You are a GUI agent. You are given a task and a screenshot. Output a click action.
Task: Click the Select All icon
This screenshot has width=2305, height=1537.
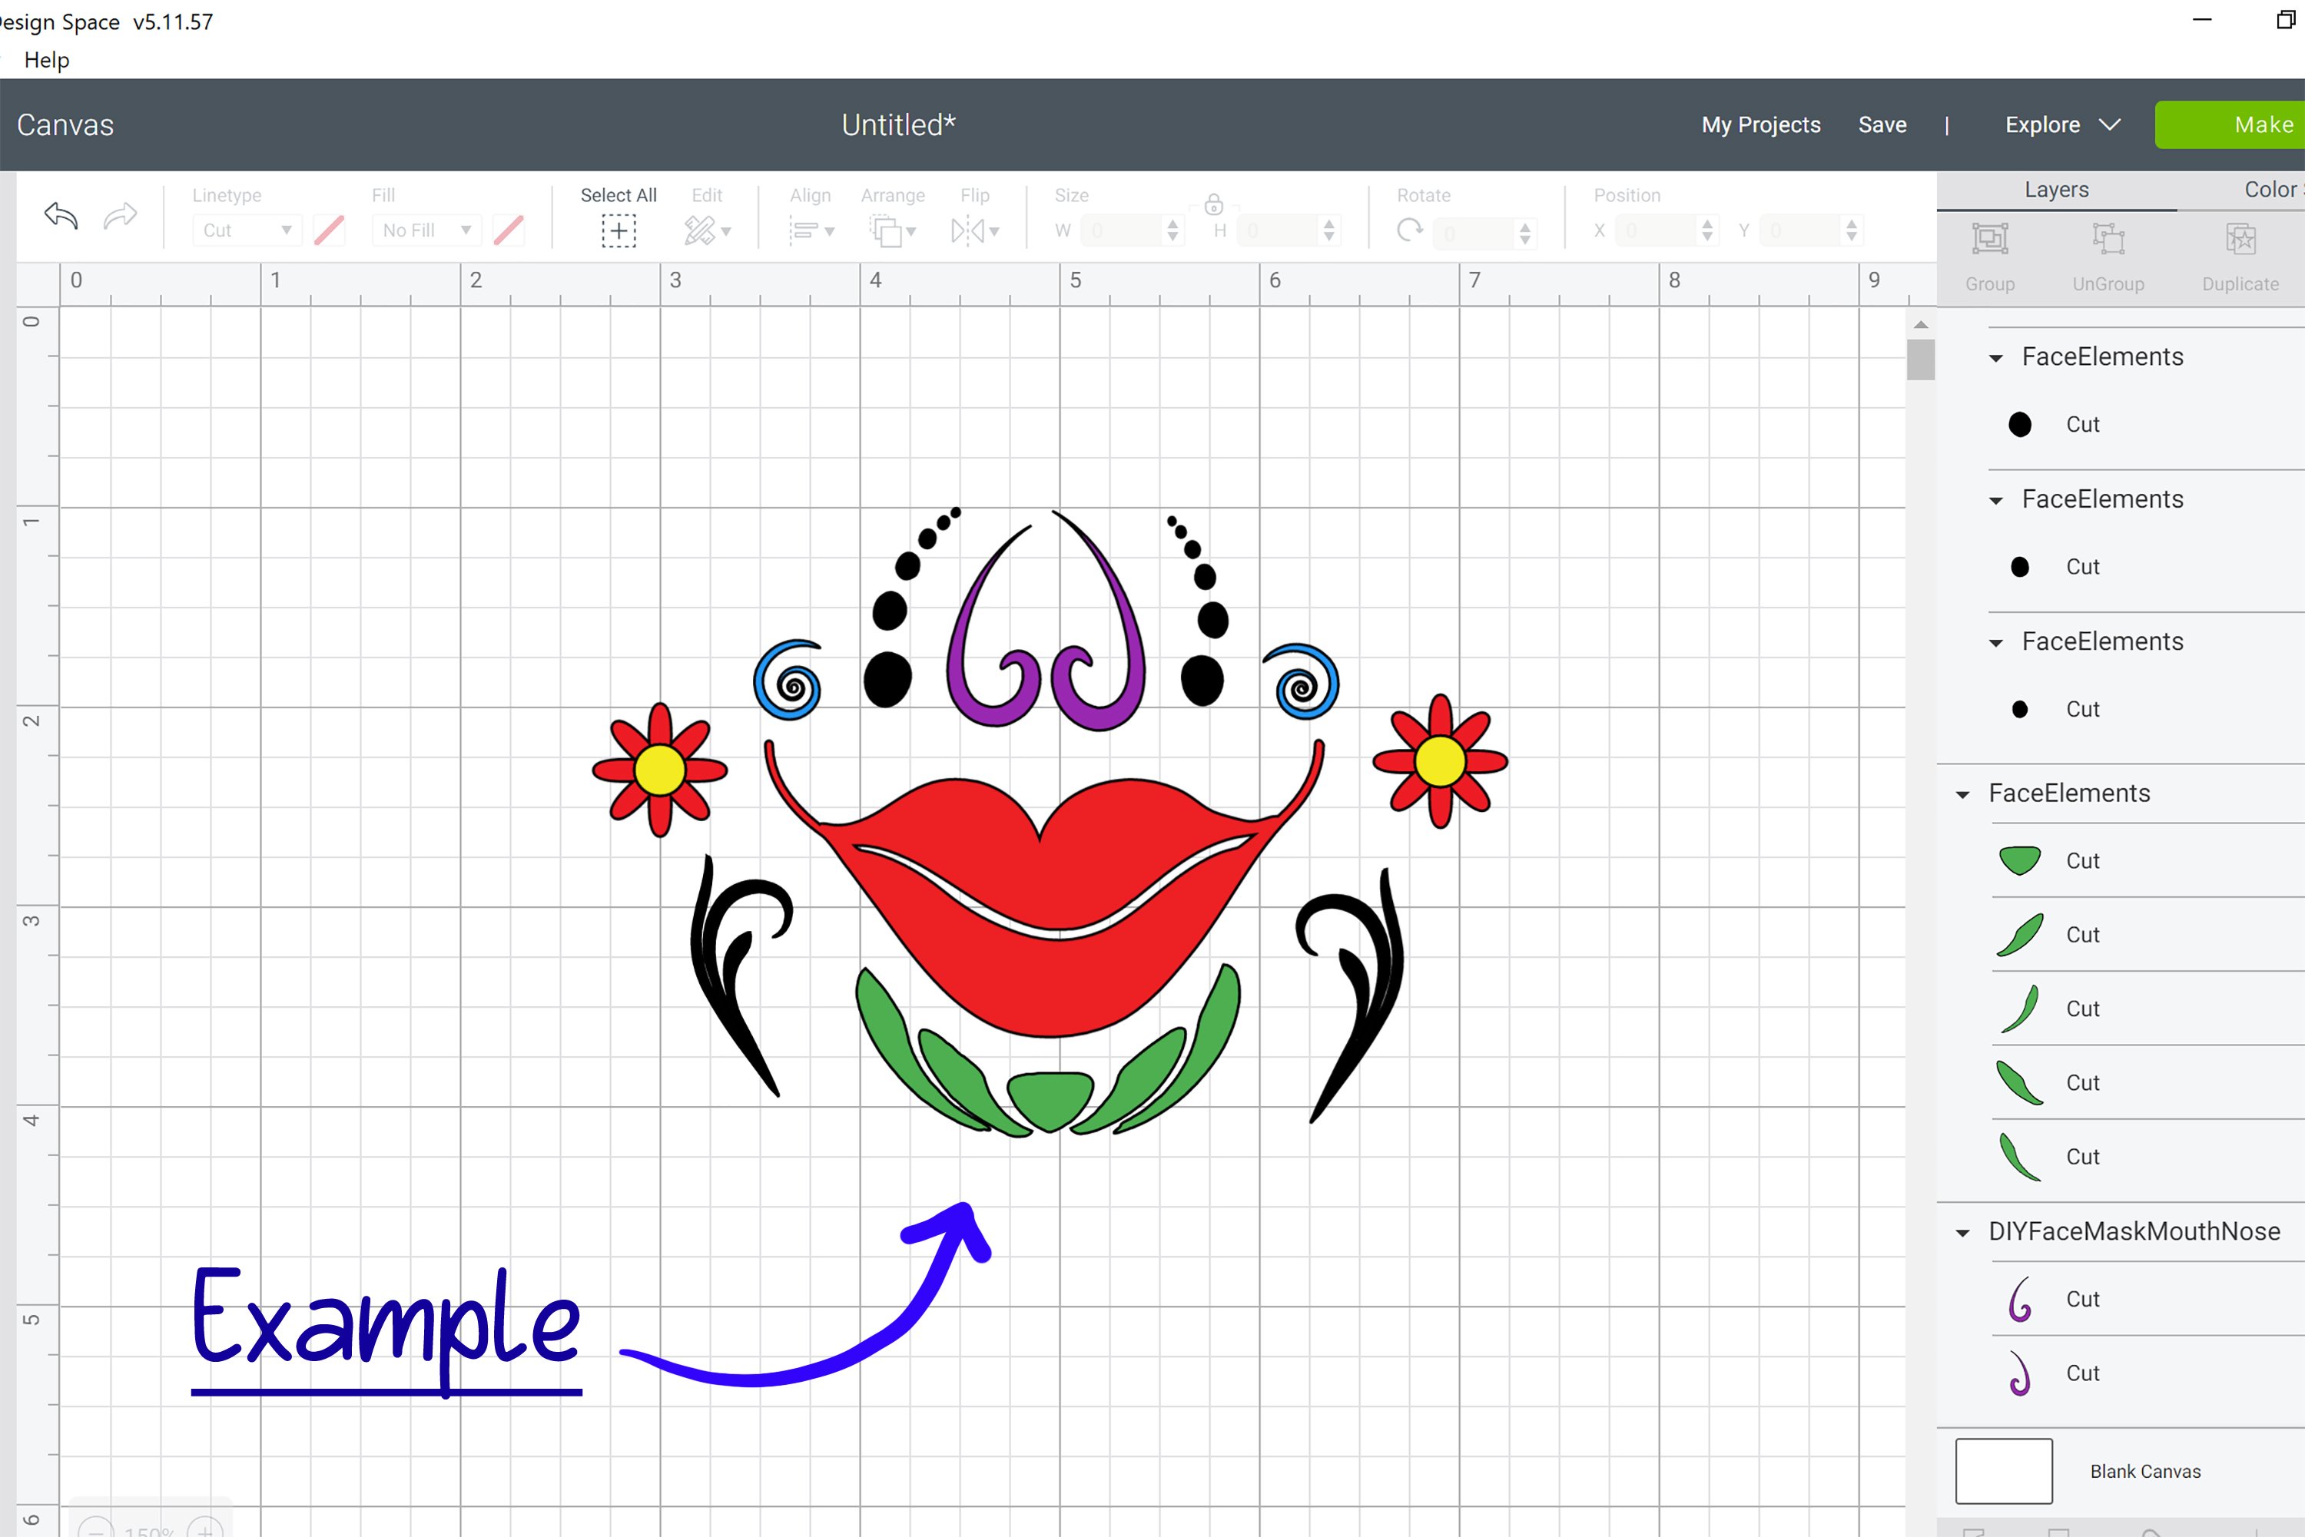(x=618, y=231)
